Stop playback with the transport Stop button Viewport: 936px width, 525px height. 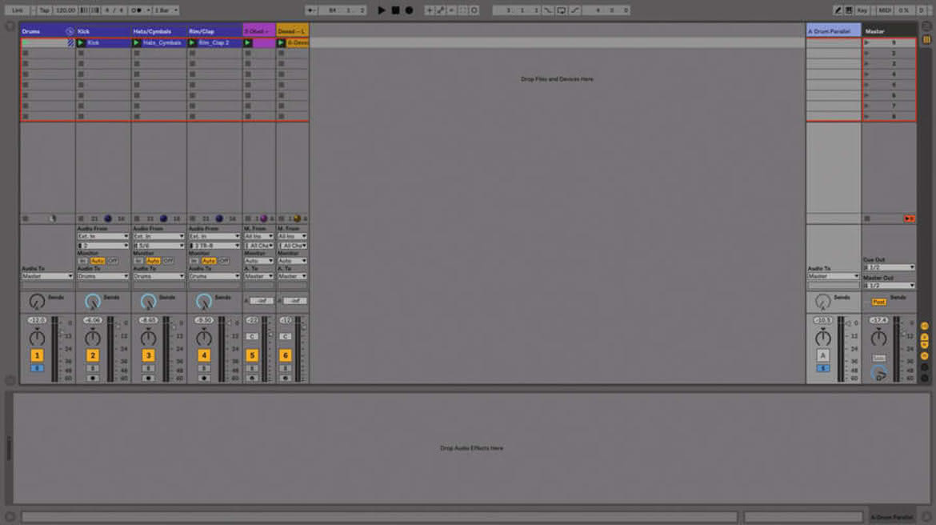pos(395,10)
